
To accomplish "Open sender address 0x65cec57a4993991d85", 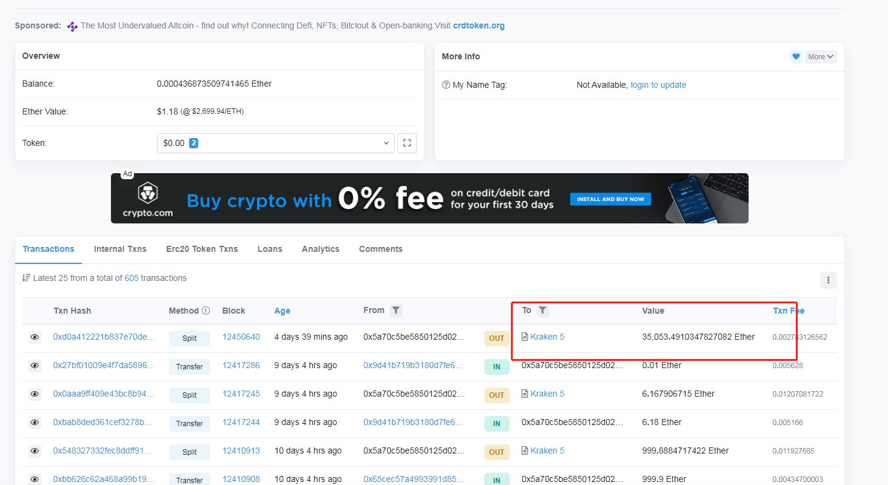I will coord(414,480).
